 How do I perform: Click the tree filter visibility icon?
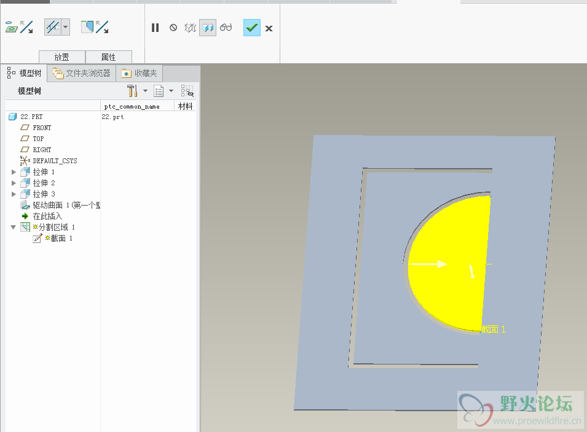pyautogui.click(x=187, y=91)
